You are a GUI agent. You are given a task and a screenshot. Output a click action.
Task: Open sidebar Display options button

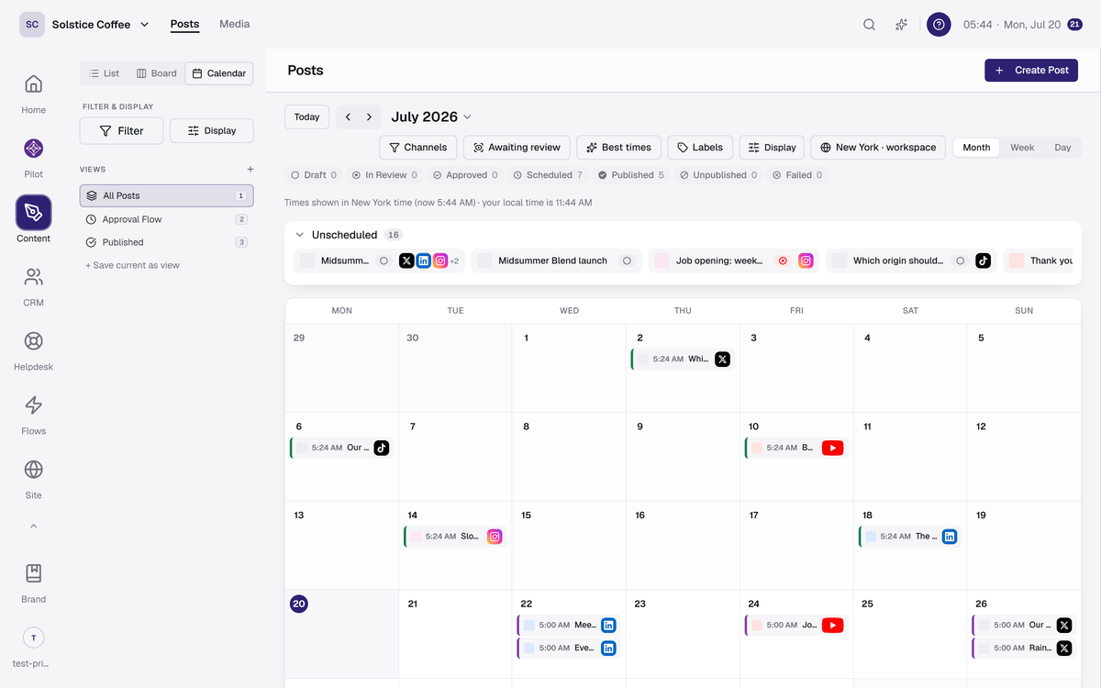[212, 130]
